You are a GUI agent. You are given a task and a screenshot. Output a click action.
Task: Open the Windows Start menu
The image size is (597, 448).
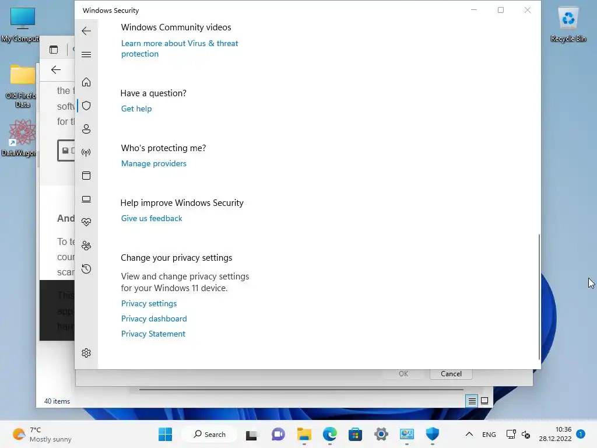pyautogui.click(x=165, y=434)
